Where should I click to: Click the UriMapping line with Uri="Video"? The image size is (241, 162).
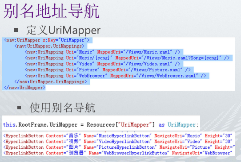point(103,64)
